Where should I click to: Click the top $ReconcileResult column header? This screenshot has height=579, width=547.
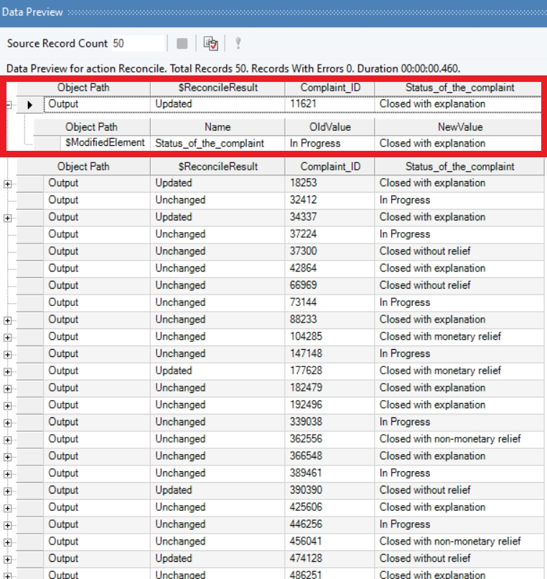point(217,88)
